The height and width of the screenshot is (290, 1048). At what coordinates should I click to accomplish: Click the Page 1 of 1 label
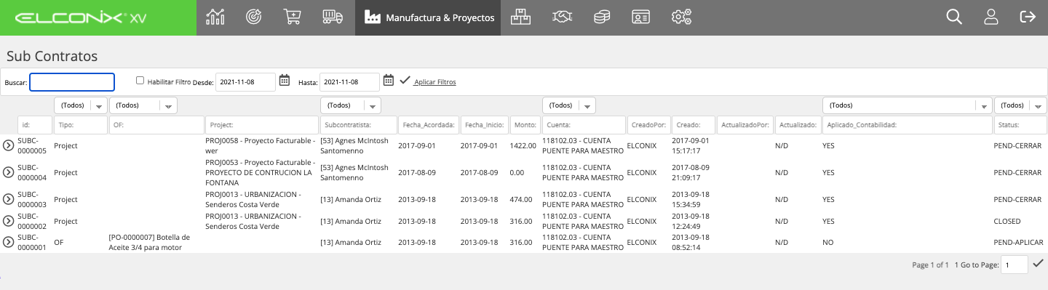coord(930,265)
